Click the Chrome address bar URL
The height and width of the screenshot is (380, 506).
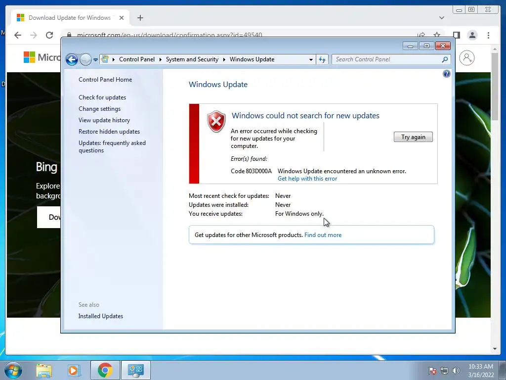click(169, 35)
